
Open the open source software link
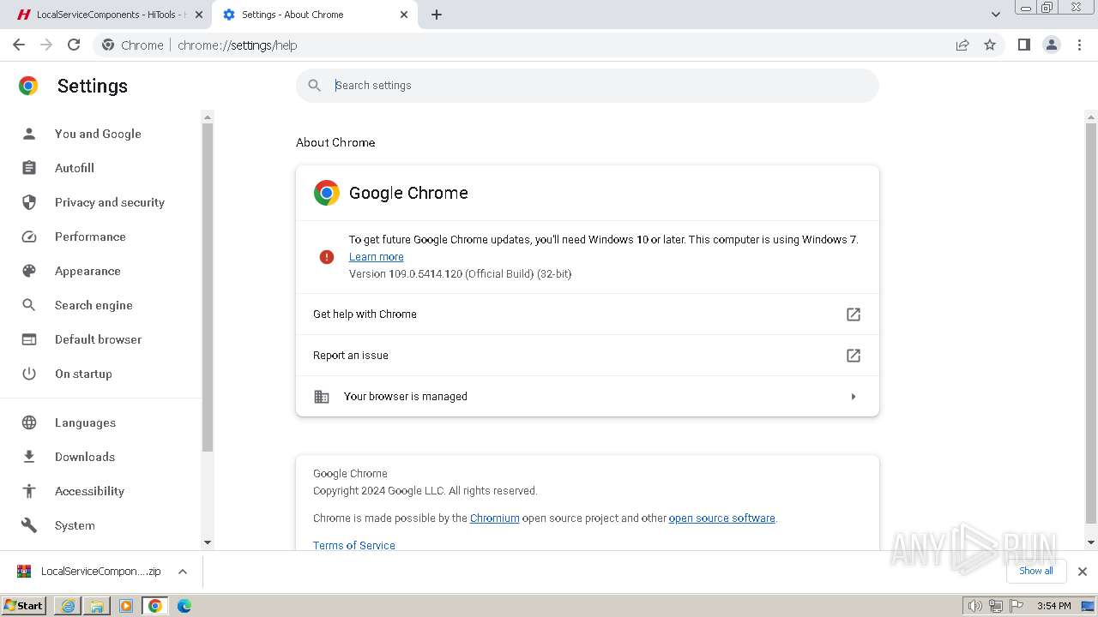tap(722, 518)
